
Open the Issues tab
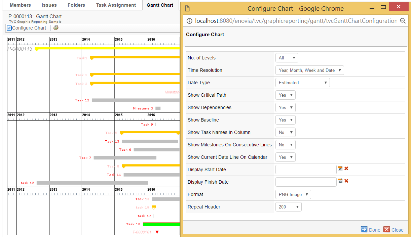coord(49,5)
